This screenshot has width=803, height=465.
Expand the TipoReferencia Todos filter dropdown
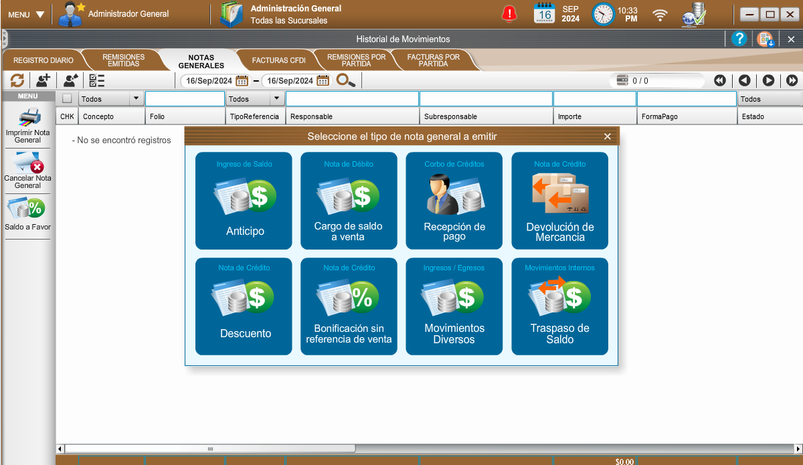(x=277, y=99)
